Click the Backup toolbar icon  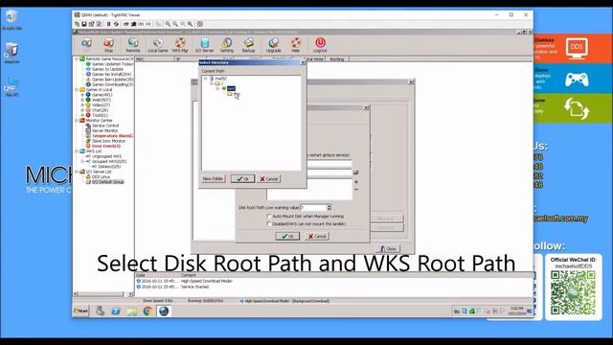(249, 45)
